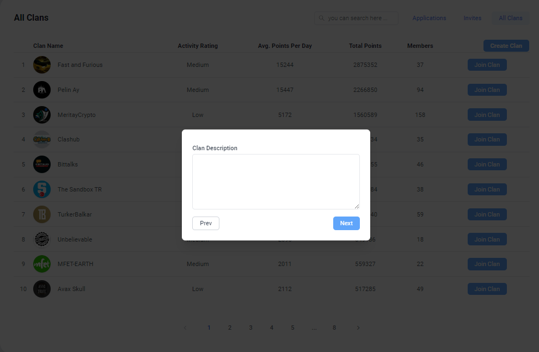
Task: Click the Next button in dialog
Action: coord(346,223)
